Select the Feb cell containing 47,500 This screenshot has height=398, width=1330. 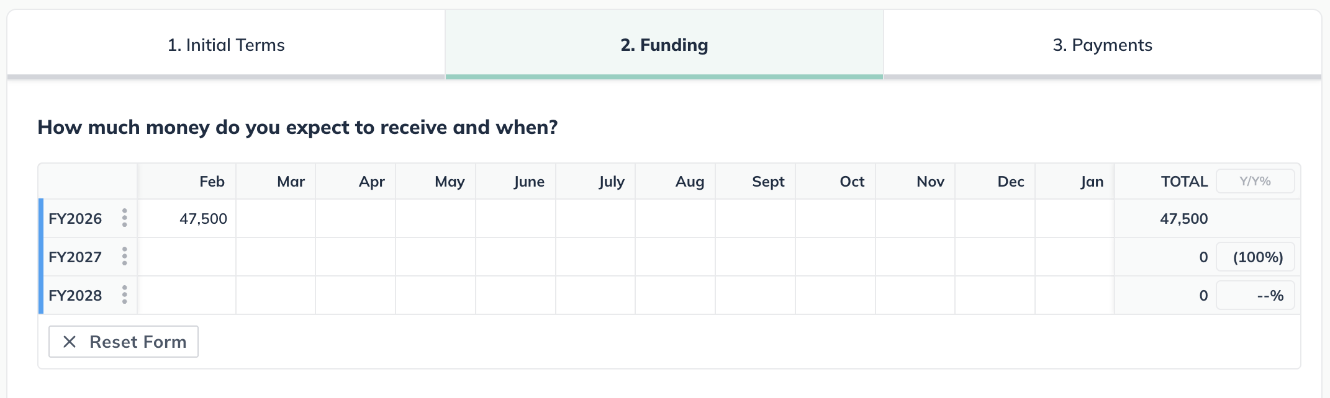point(203,218)
